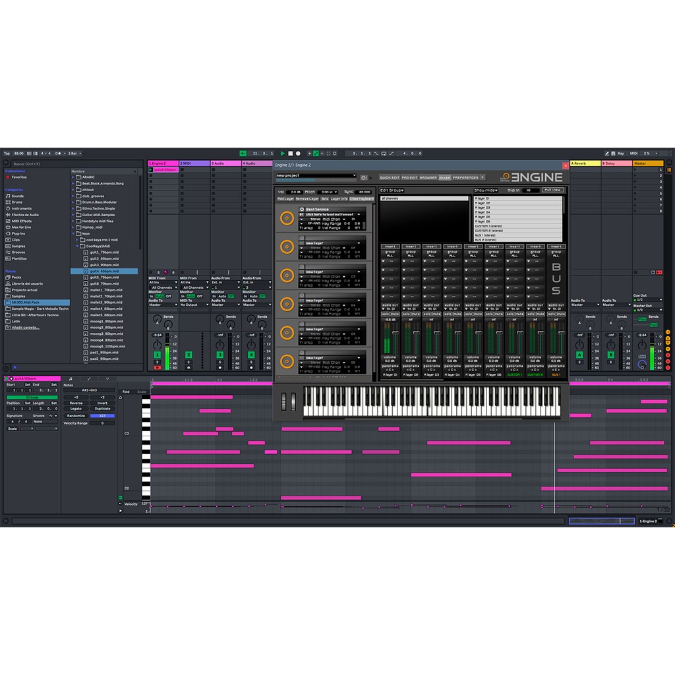
Task: Launch the guit4/65bpm clip
Action: tap(151, 169)
